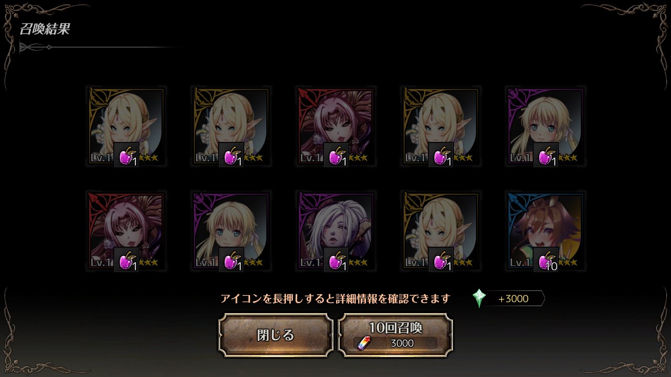Tap the fourth top-row gold-framed elf

tap(440, 126)
